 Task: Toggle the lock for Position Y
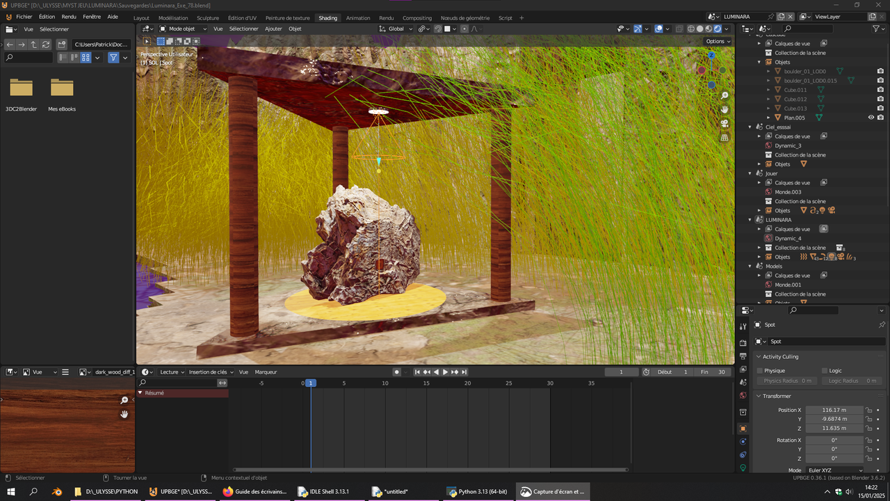click(x=869, y=419)
